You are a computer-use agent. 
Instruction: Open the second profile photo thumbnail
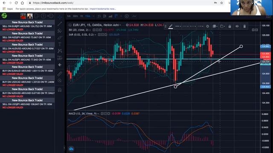click(x=30, y=16)
